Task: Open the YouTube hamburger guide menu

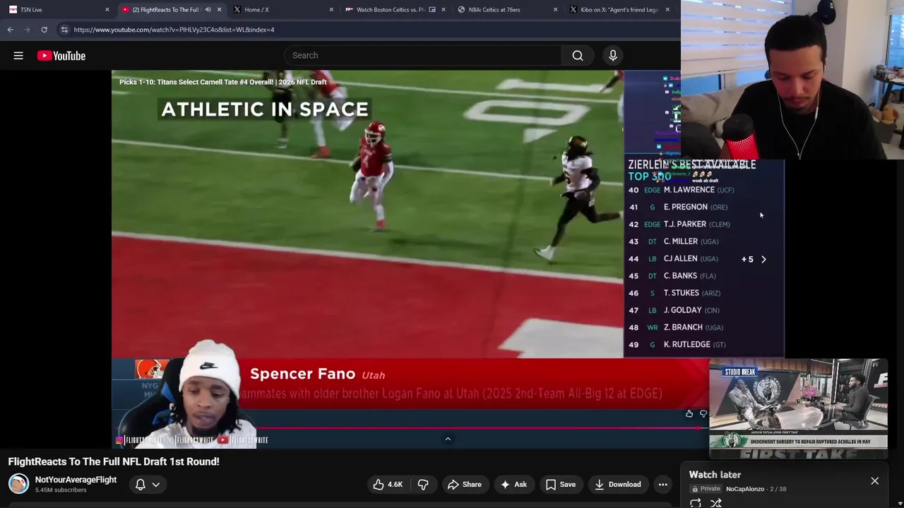Action: 18,56
